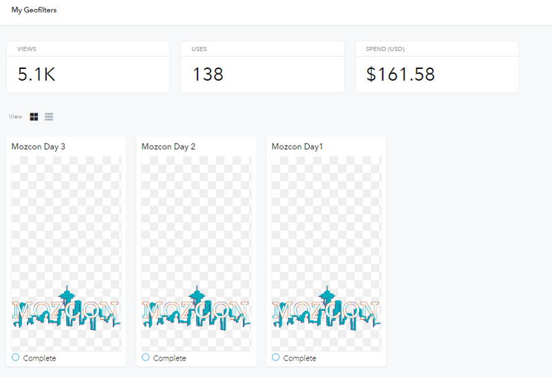The width and height of the screenshot is (552, 377).
Task: Click 'Complete' text under Mozcon Day 3
Action: 39,358
